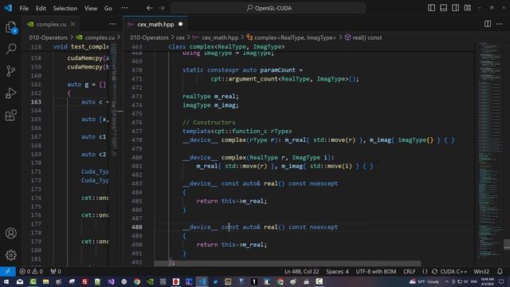Open the Windows notification center icon
The width and height of the screenshot is (510, 287).
click(x=501, y=281)
